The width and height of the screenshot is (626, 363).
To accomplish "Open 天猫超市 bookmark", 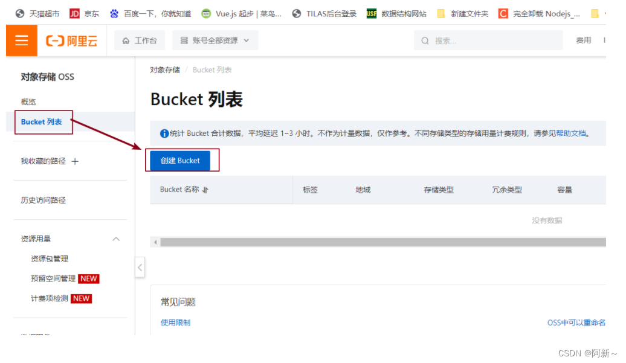I will click(37, 13).
